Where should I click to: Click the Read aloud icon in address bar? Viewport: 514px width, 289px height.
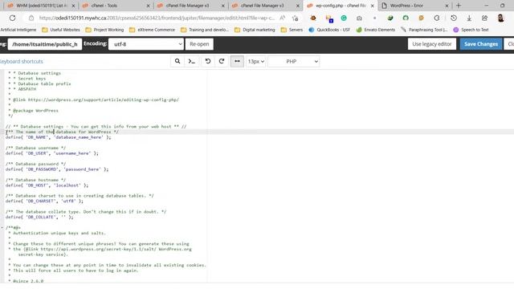(x=282, y=18)
